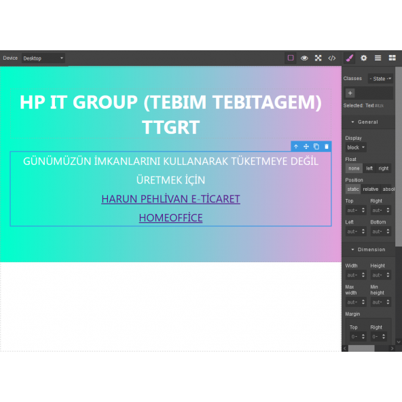Collapse the Dimension section

pos(369,249)
